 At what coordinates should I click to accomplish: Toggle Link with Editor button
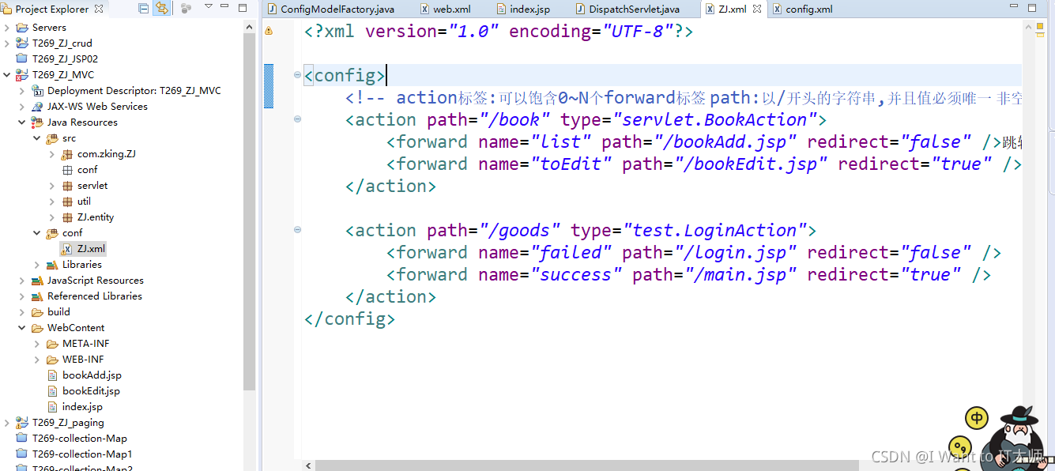pyautogui.click(x=161, y=9)
